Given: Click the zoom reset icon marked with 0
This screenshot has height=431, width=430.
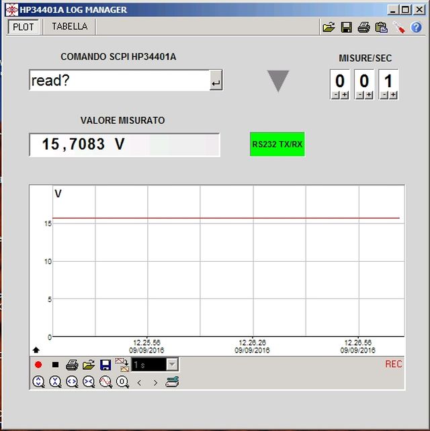Looking at the screenshot, I should click(x=122, y=382).
